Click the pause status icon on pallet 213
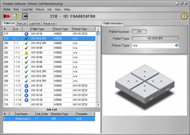190x135 pixels. [x=26, y=95]
